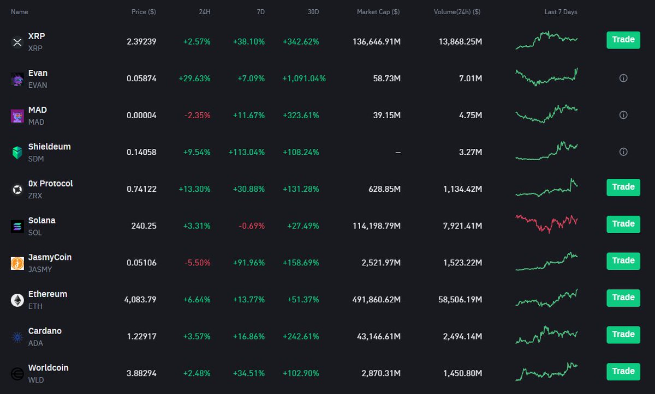
Task: Open the info icon in Shieldeum row
Action: [623, 151]
